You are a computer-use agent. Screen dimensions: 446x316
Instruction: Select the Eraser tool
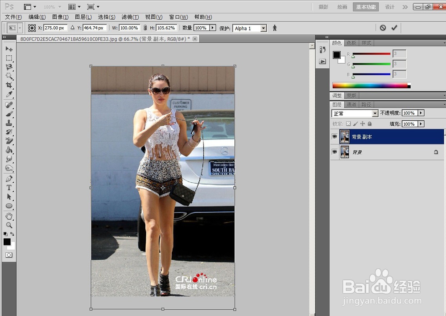pos(9,141)
